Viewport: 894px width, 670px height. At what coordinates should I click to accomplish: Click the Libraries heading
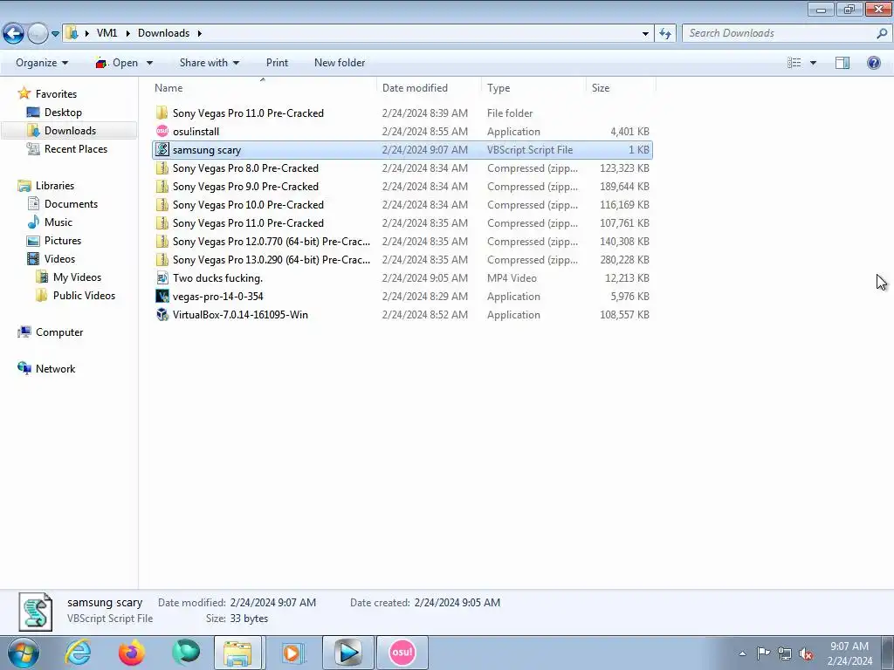click(55, 186)
